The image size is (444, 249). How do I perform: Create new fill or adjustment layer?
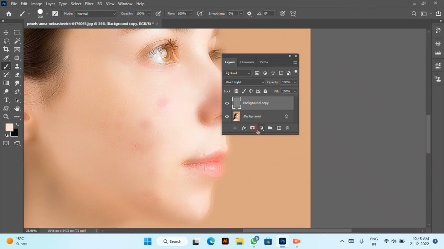(x=262, y=128)
